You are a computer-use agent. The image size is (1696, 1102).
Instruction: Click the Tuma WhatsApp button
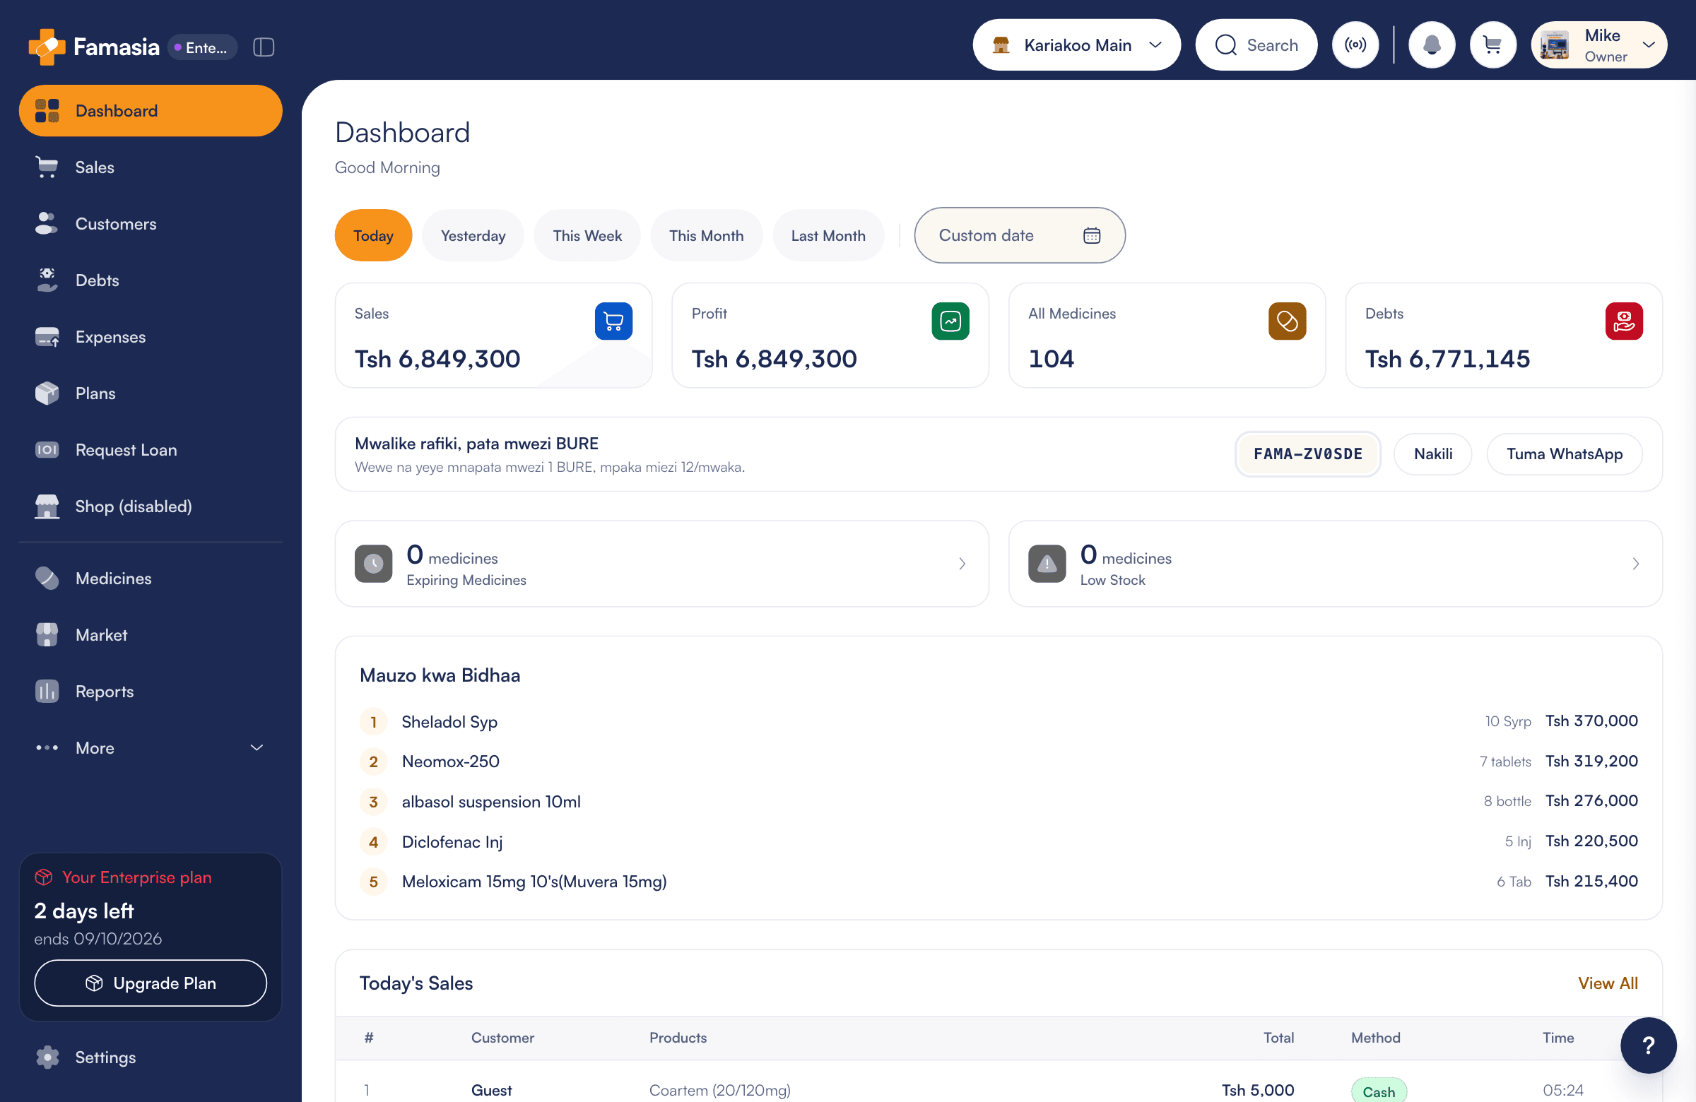[1564, 454]
